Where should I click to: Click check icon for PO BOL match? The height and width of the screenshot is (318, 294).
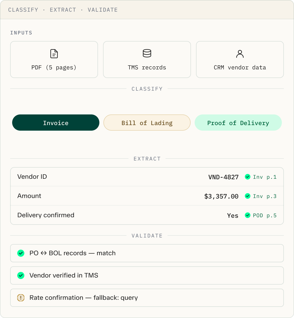(21, 253)
